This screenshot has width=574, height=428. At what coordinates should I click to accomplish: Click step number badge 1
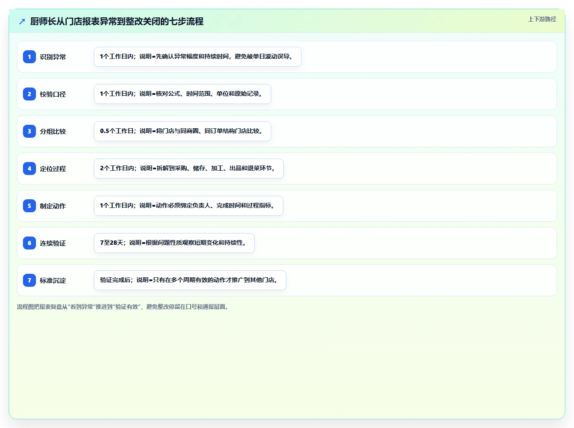tap(29, 57)
